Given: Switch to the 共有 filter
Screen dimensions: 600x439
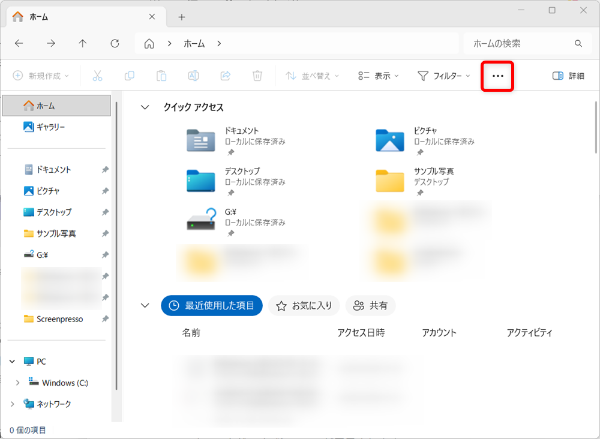Looking at the screenshot, I should 370,305.
